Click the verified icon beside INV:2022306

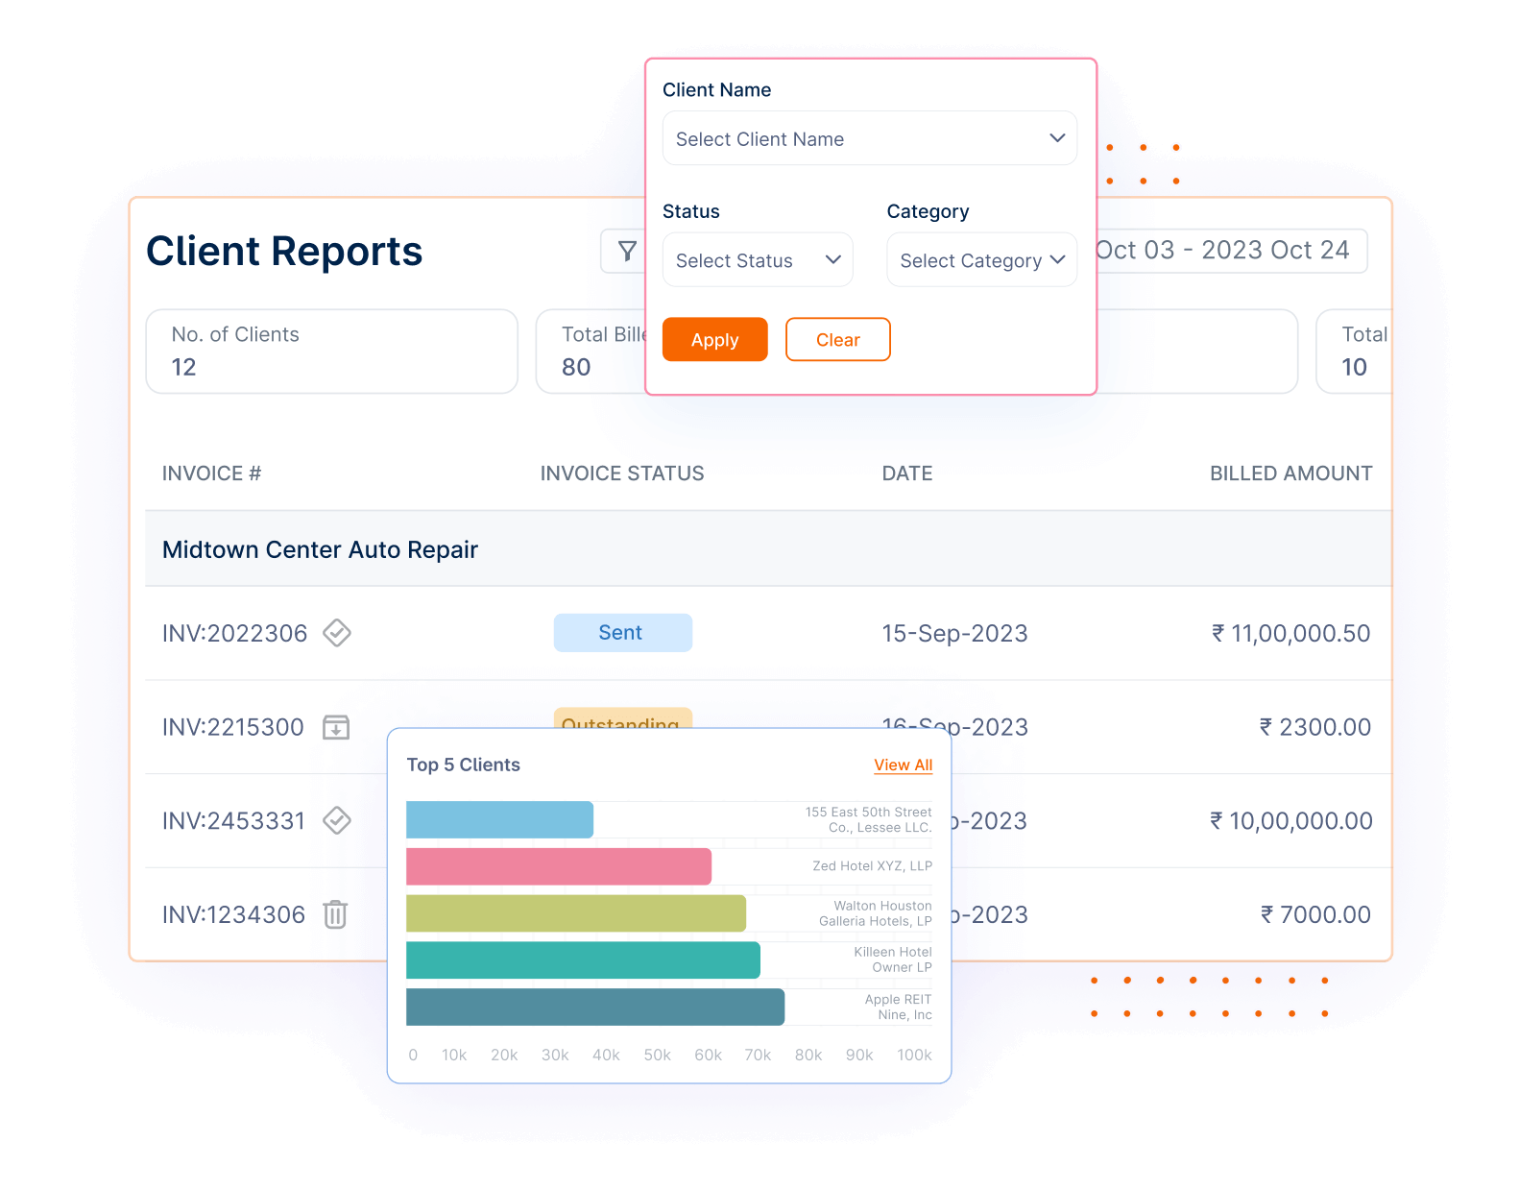[x=336, y=633]
